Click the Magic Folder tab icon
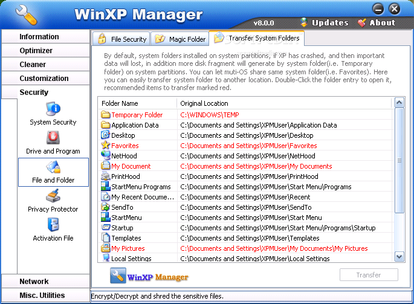 pos(160,39)
